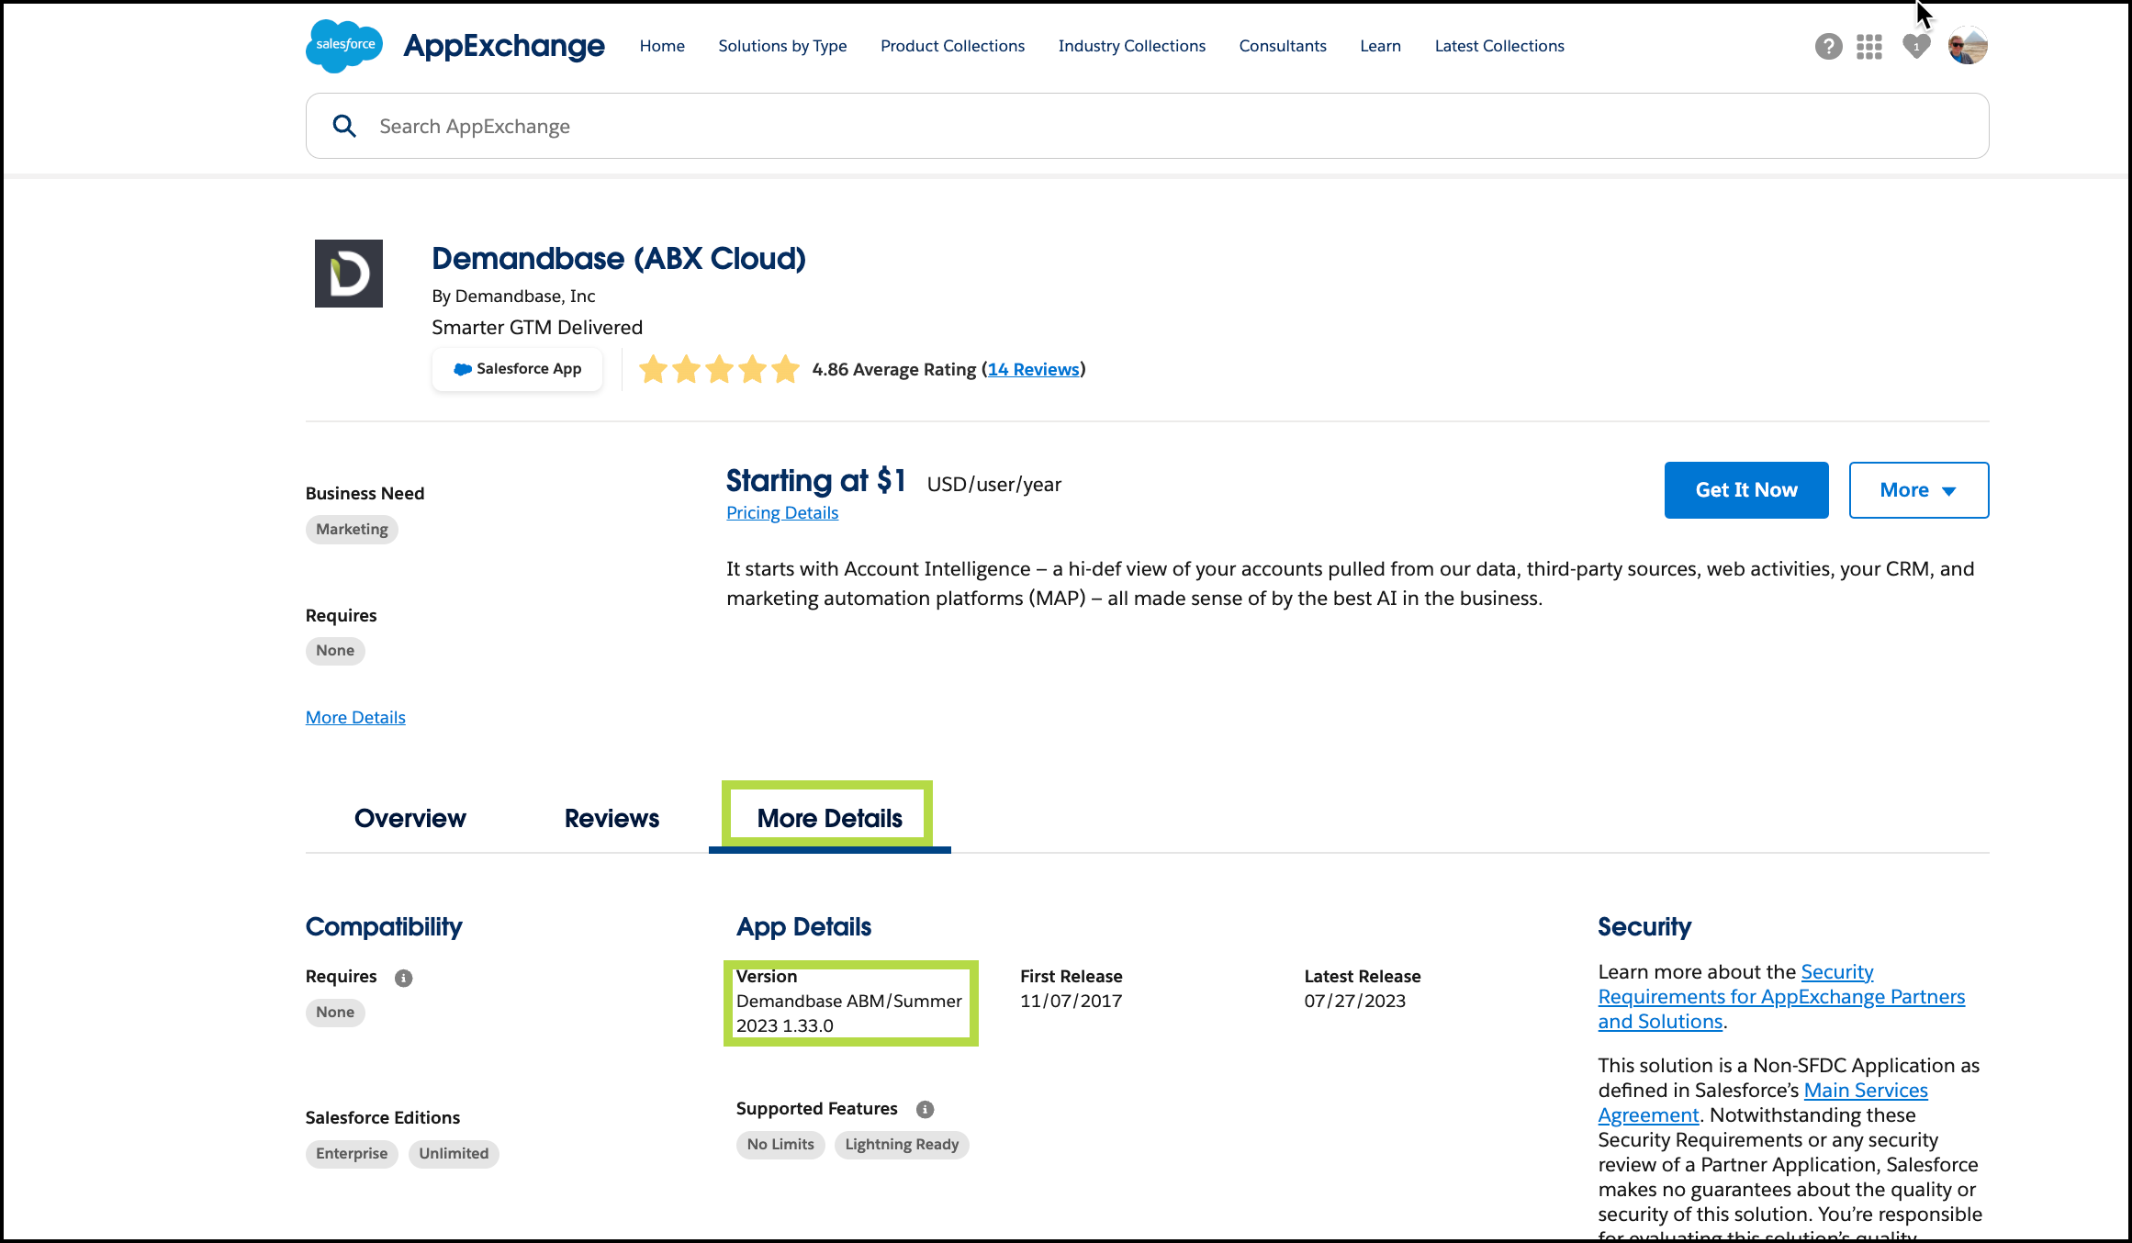Click the Get It Now button
The width and height of the screenshot is (2132, 1243).
[1745, 489]
